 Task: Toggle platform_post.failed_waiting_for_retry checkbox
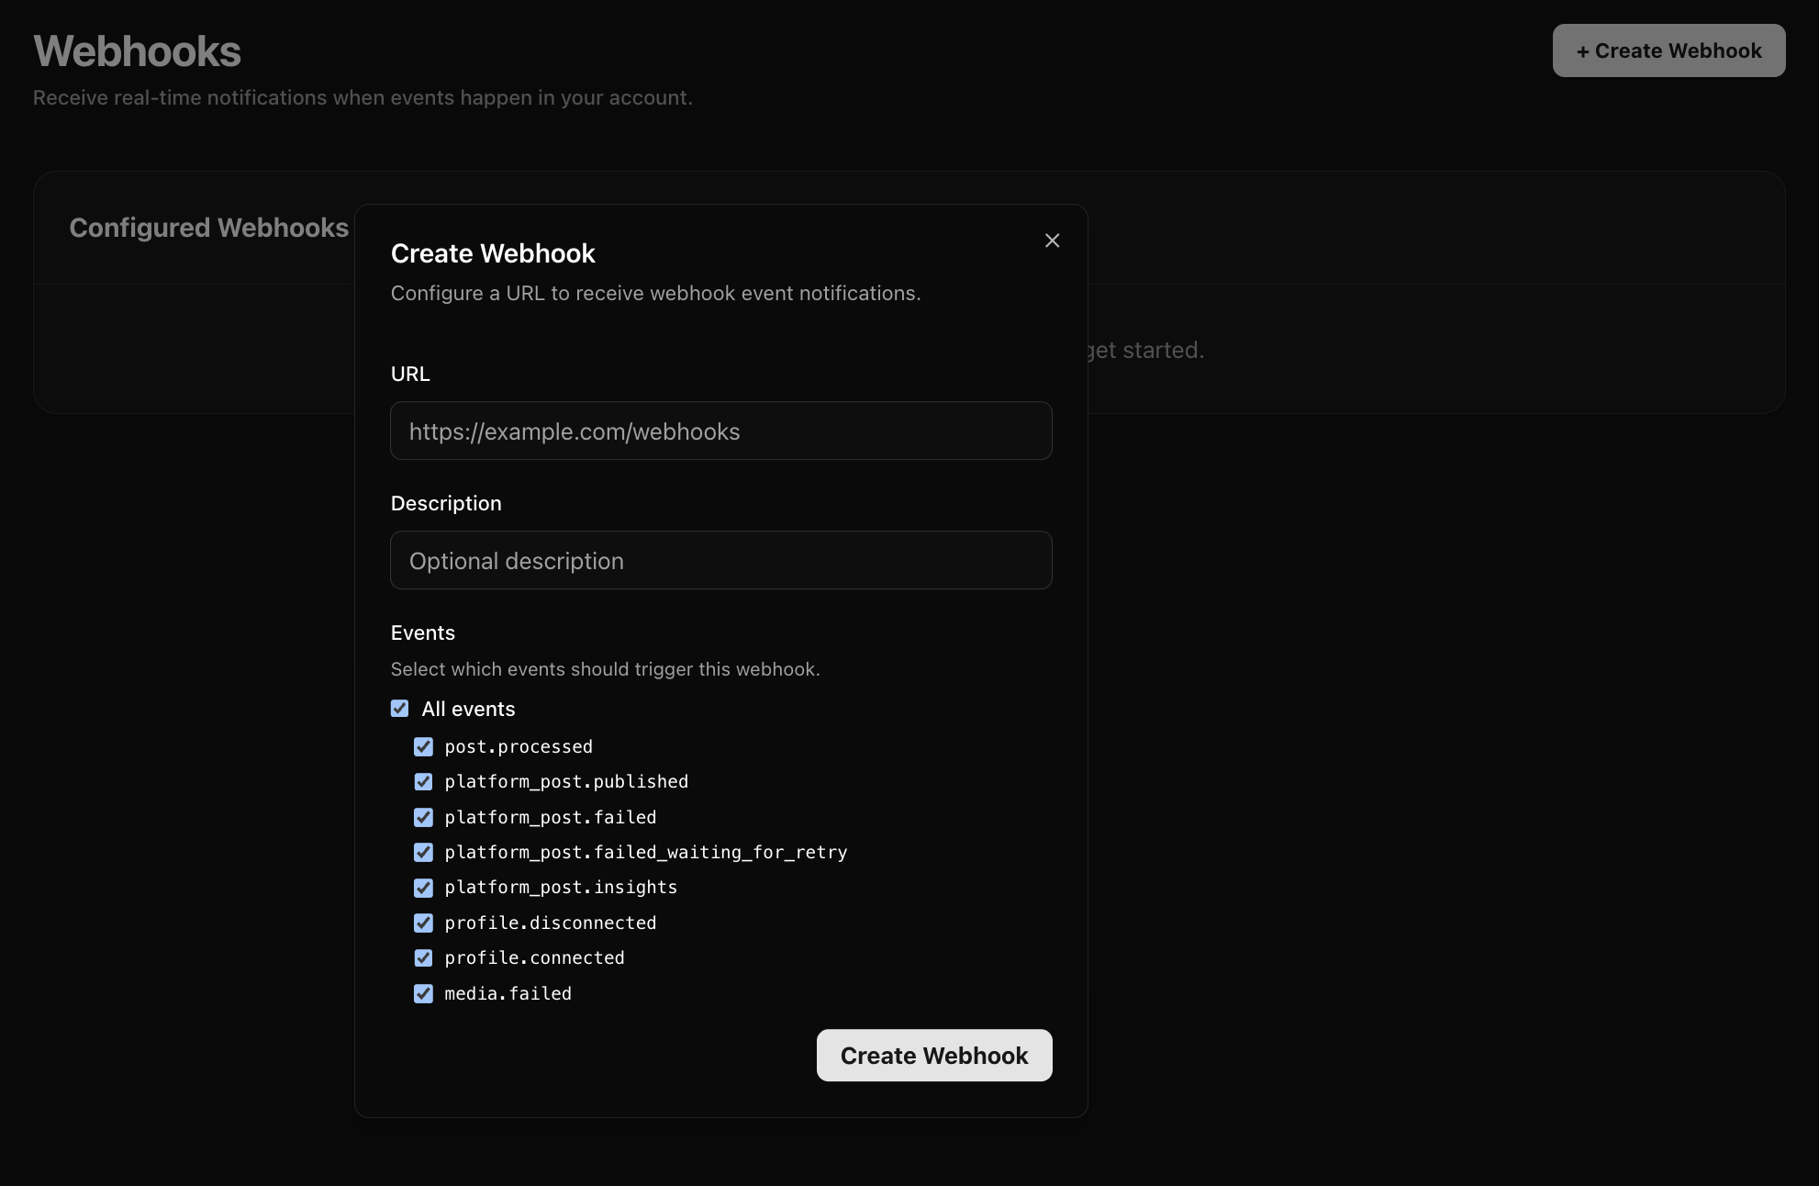tap(423, 853)
